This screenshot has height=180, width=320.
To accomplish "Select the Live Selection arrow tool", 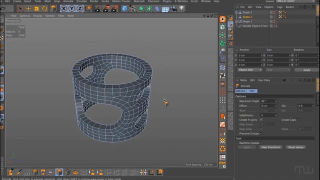I will (x=20, y=8).
